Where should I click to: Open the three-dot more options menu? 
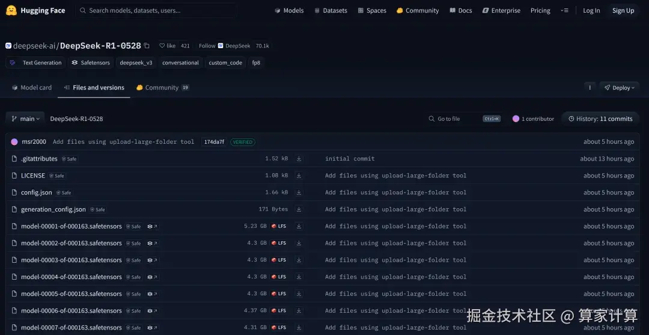coord(590,88)
